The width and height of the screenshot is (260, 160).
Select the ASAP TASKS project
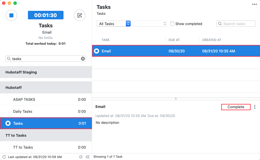coord(46,99)
